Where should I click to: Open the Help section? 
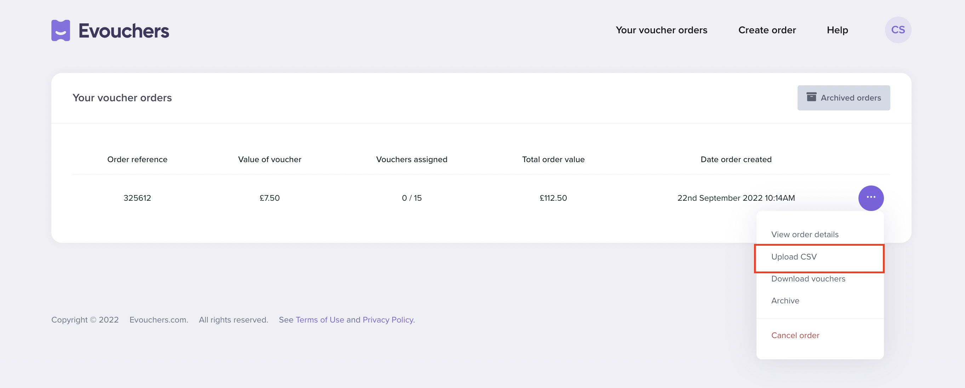[837, 30]
